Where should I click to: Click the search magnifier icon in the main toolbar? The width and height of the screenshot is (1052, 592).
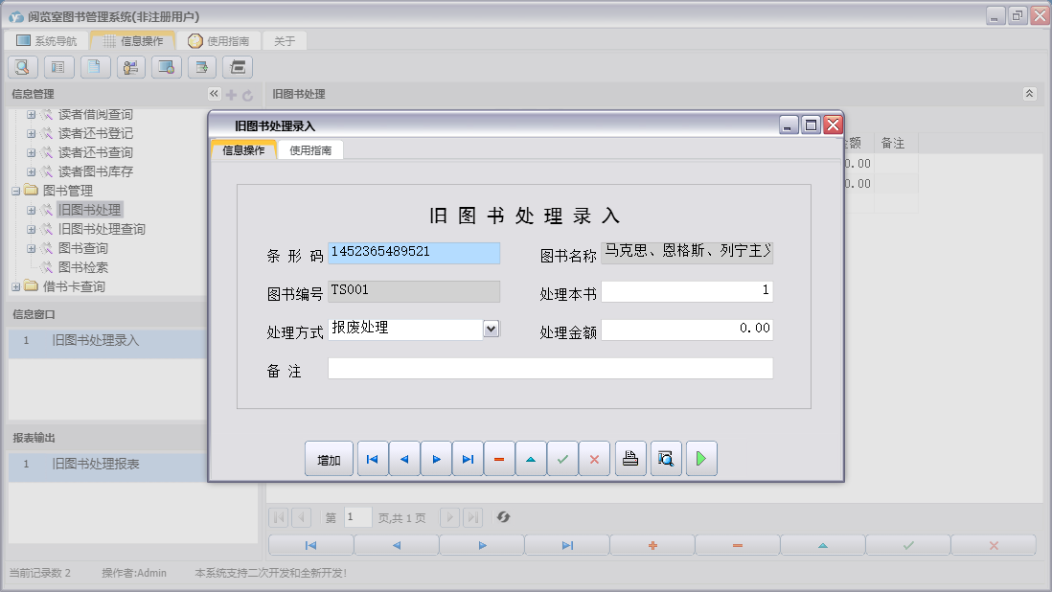(x=23, y=67)
